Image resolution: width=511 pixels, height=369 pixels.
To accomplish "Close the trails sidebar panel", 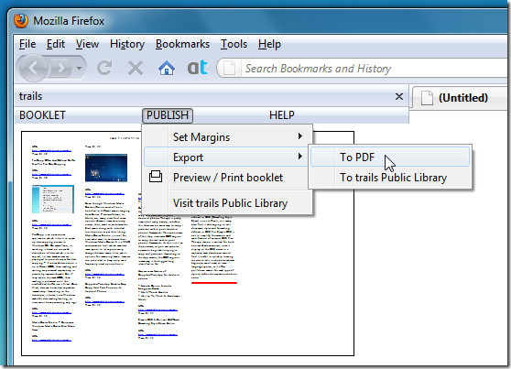I will [x=399, y=97].
